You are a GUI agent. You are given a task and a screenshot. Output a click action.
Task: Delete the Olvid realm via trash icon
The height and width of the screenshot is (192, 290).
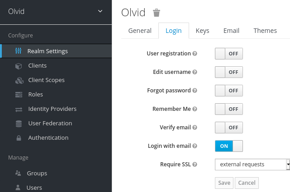click(157, 13)
